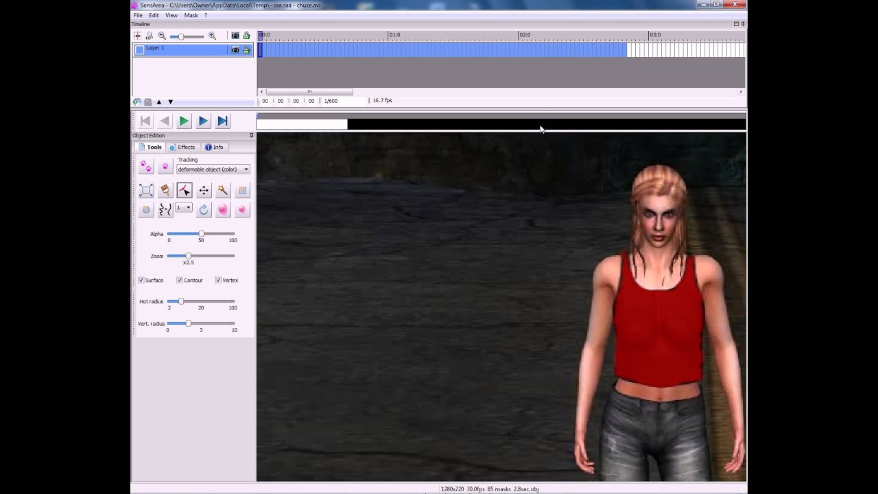Uncheck the Surface checkbox
Image resolution: width=878 pixels, height=494 pixels.
click(x=141, y=280)
